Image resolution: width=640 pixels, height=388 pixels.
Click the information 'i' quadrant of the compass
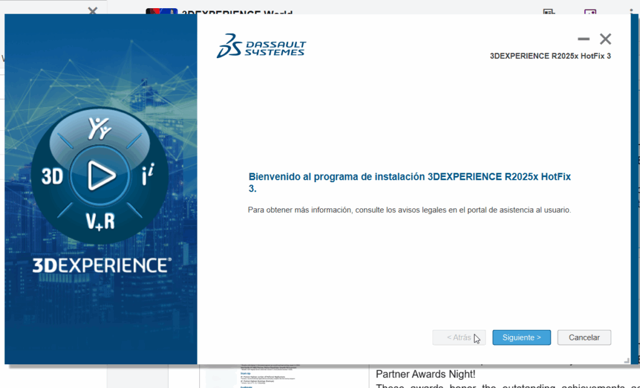pos(147,174)
